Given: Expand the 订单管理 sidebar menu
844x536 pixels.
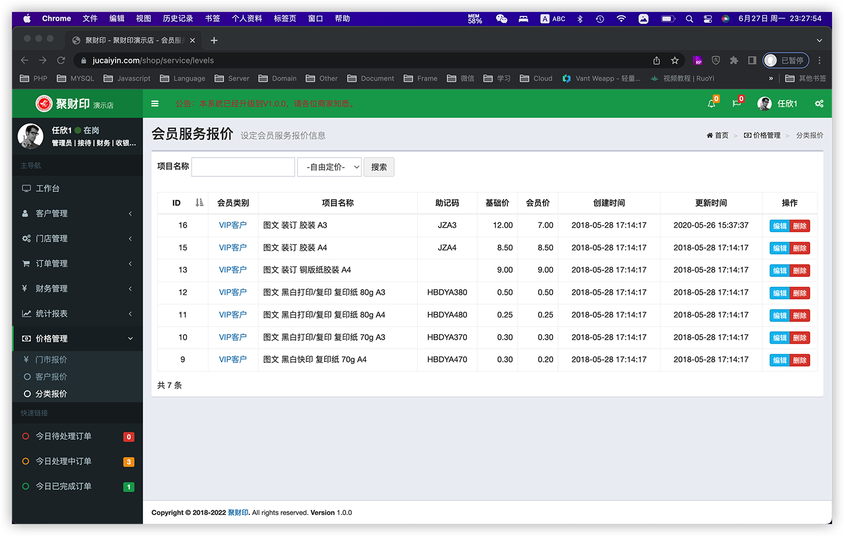Looking at the screenshot, I should tap(77, 263).
